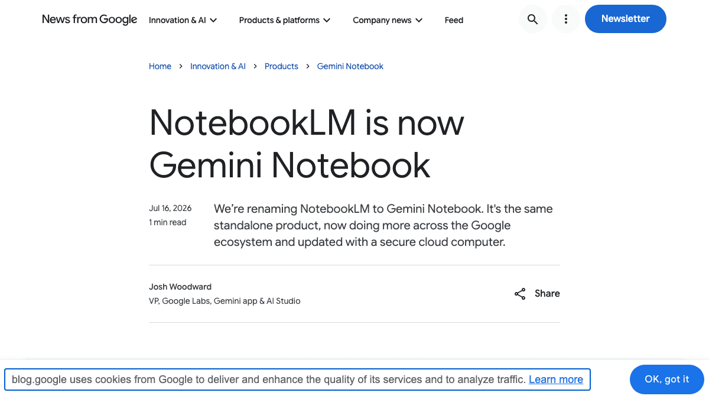The image size is (709, 399).
Task: Click the article summary paragraph
Action: point(383,225)
